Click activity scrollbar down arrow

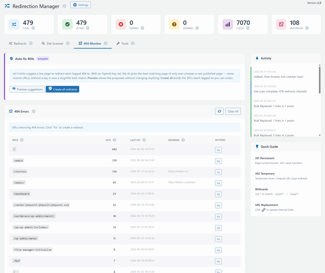(320, 135)
